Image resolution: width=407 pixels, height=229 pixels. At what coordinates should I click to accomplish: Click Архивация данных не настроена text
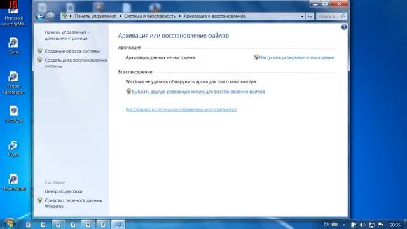pyautogui.click(x=161, y=57)
